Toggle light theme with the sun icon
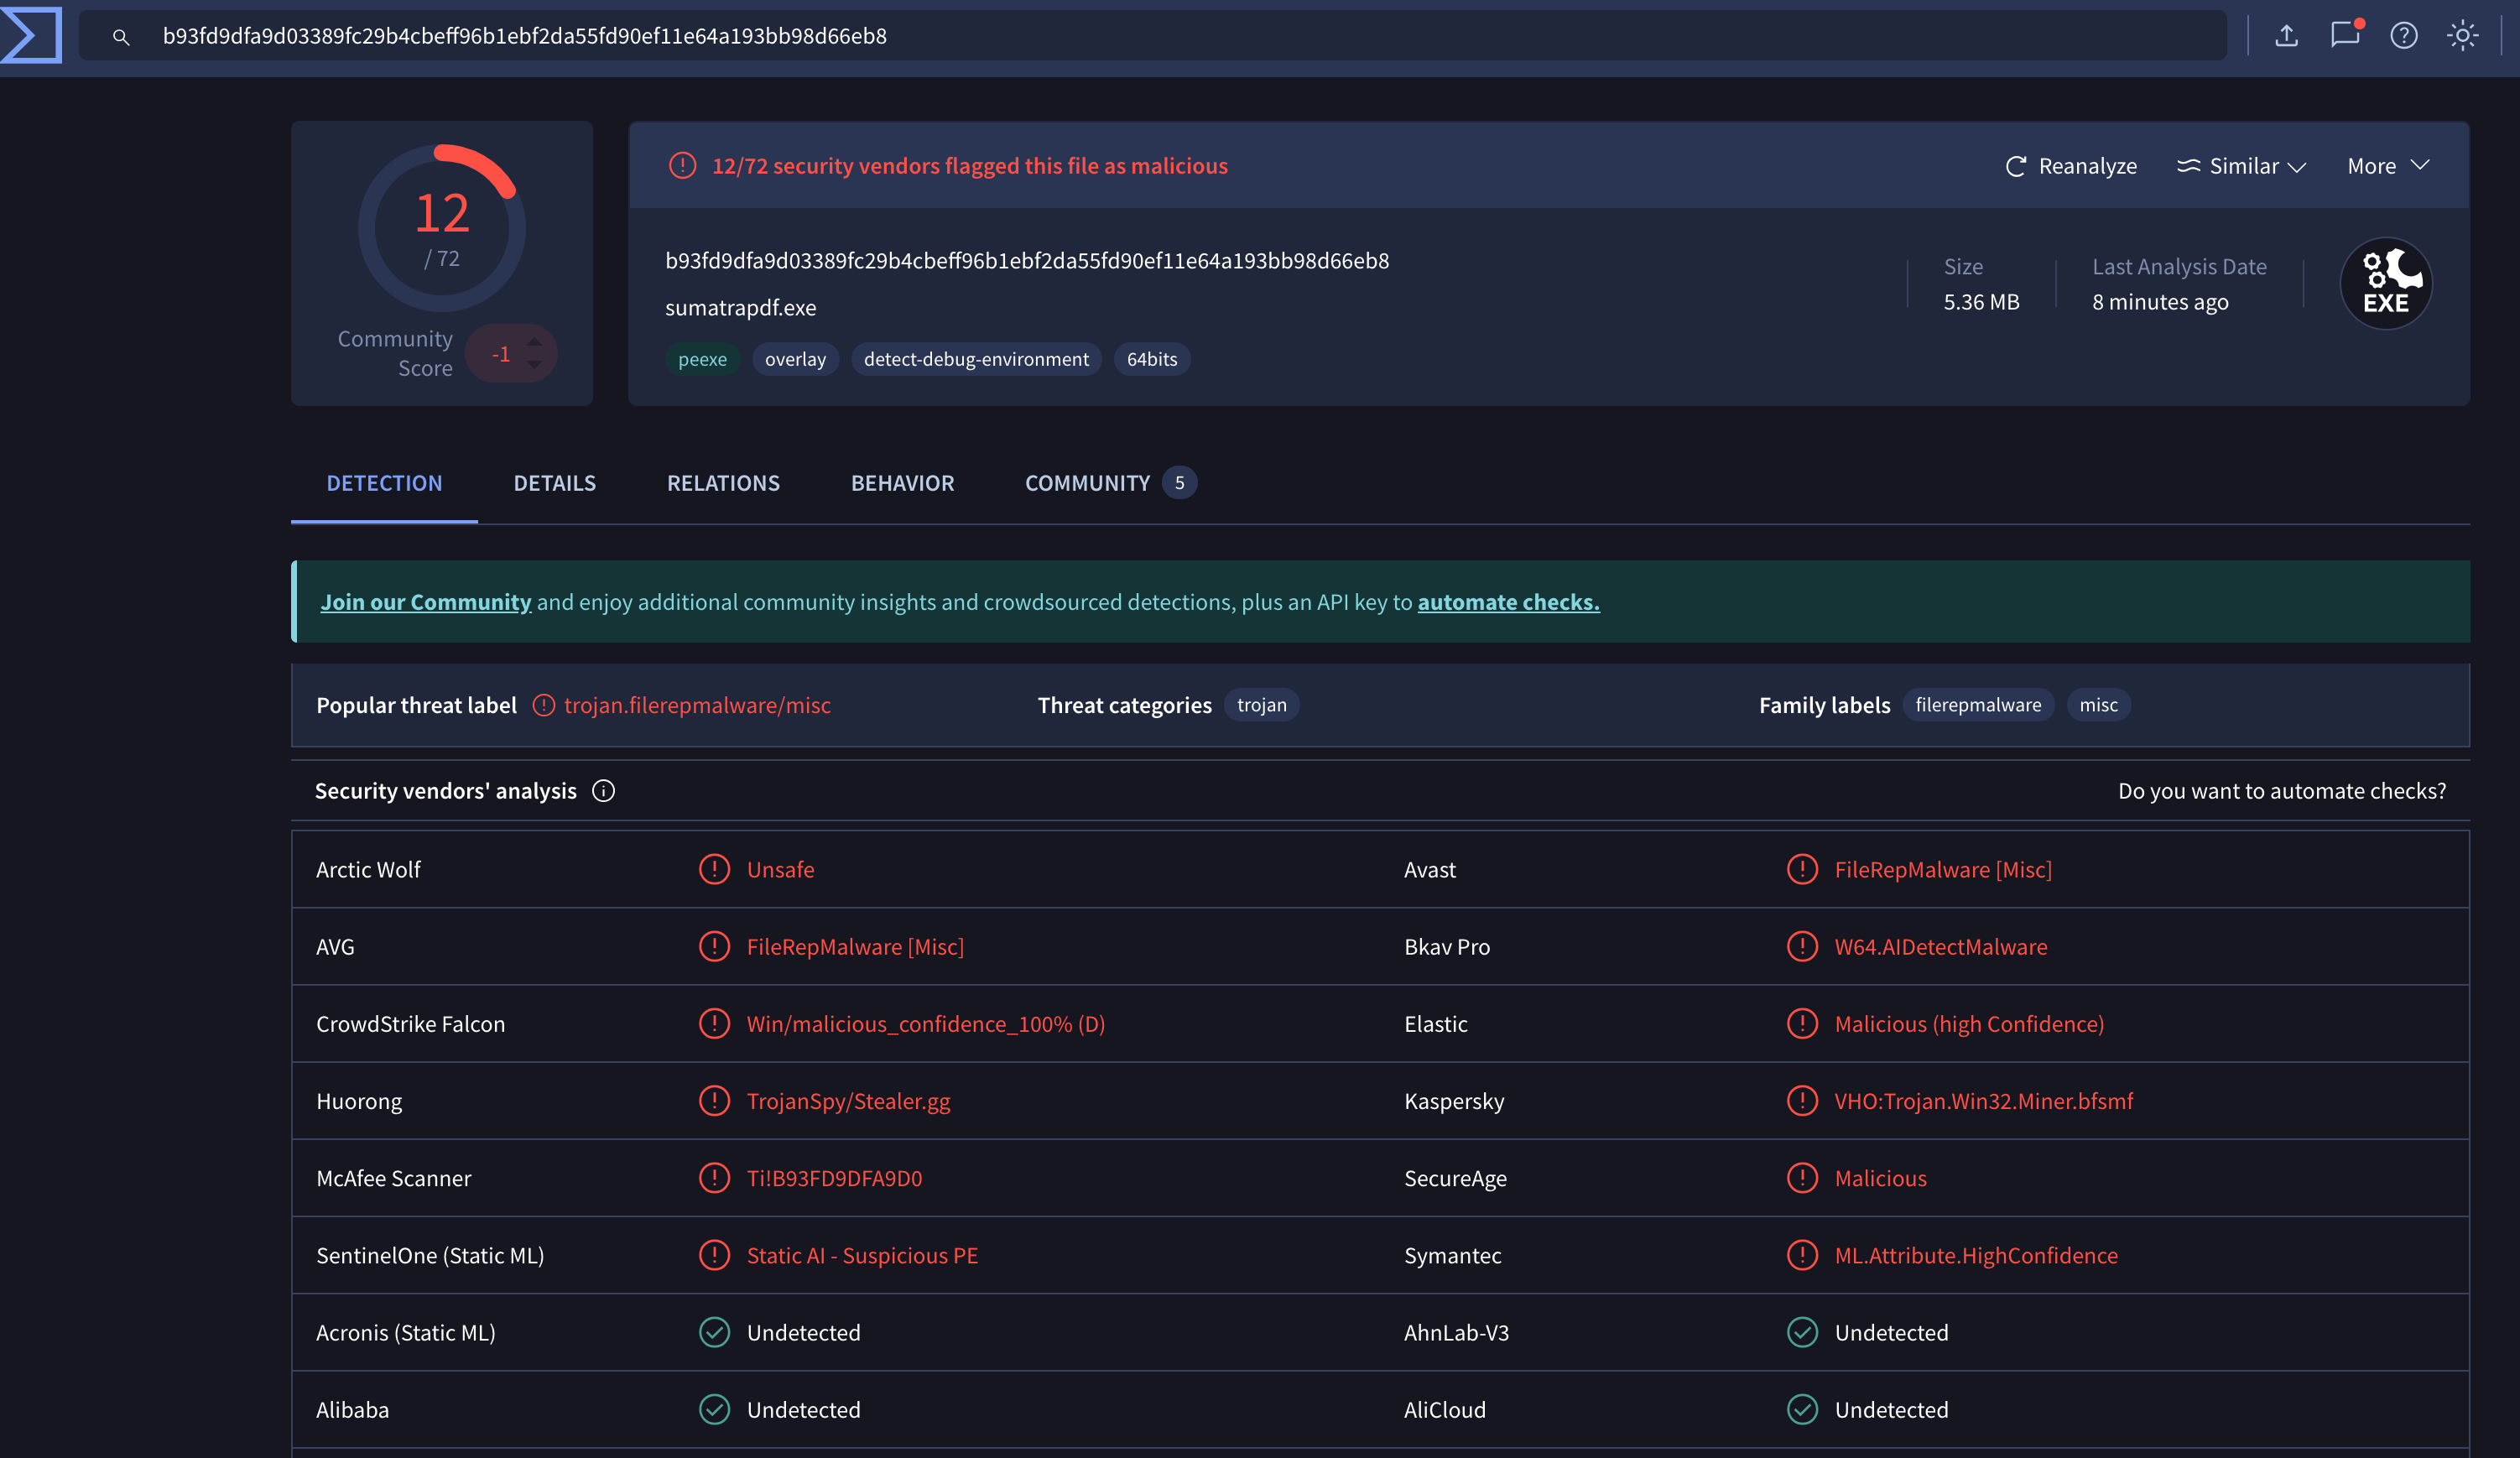This screenshot has height=1458, width=2520. pos(2462,34)
